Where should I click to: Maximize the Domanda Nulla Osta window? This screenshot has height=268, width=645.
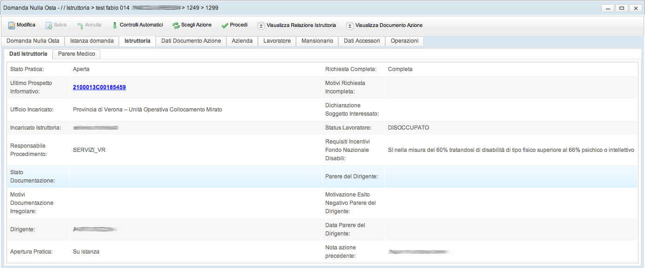(x=621, y=8)
